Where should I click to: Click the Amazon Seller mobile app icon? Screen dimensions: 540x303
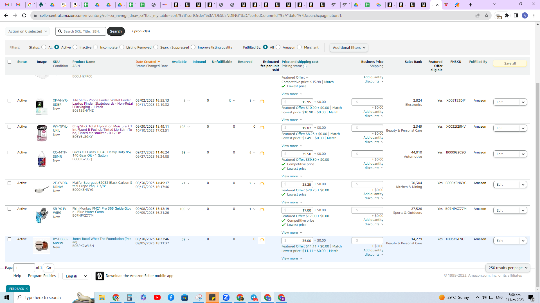[x=100, y=276]
